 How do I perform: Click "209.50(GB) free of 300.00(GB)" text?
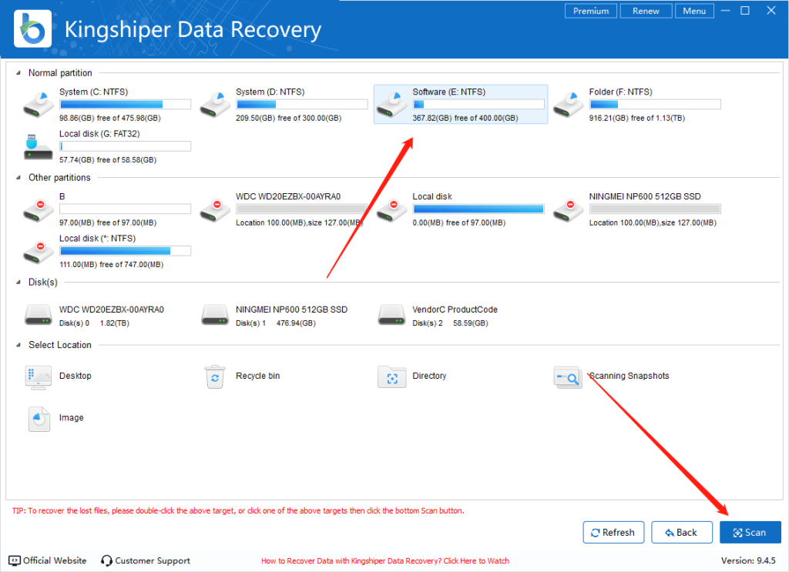[x=288, y=118]
